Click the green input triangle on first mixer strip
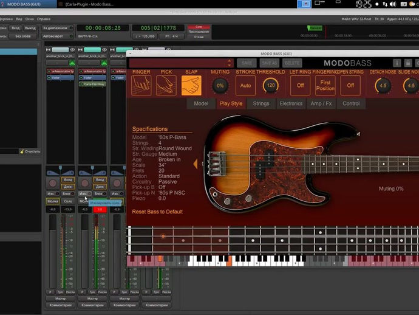419x315 pixels. [x=72, y=63]
